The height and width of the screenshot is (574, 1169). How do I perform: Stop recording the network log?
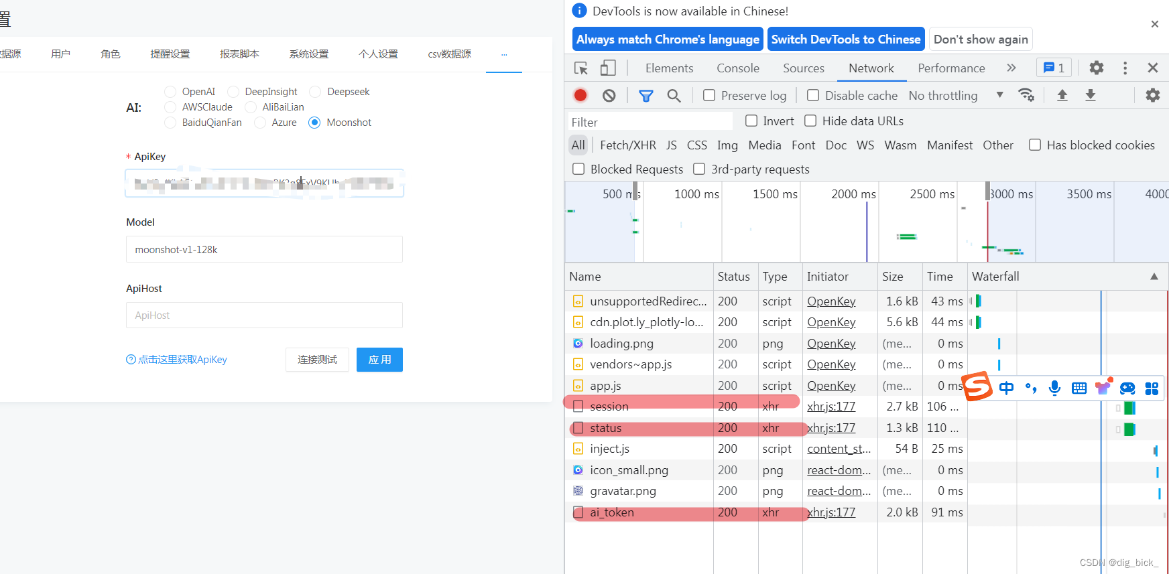tap(580, 96)
